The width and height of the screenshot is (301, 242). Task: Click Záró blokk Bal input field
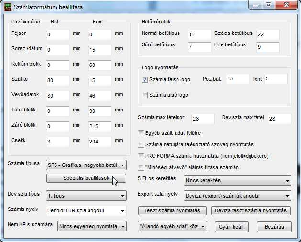pos(57,126)
